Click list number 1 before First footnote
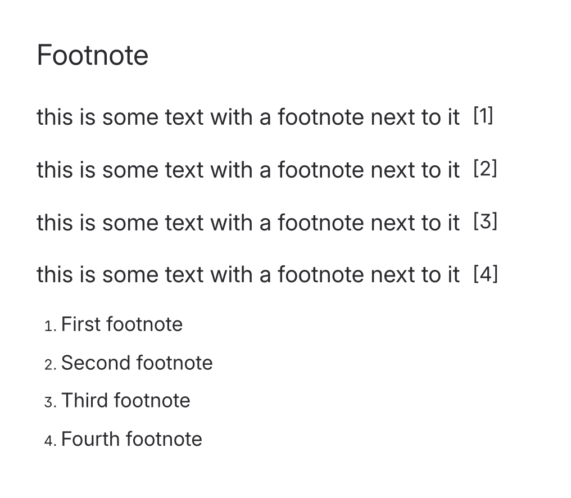The width and height of the screenshot is (571, 498). point(49,326)
